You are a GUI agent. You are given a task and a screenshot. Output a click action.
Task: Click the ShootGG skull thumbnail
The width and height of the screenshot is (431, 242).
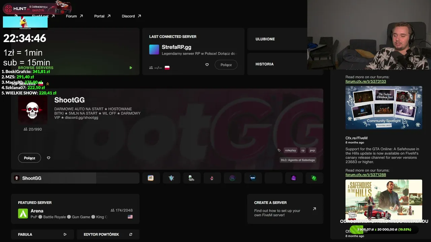click(x=33, y=110)
